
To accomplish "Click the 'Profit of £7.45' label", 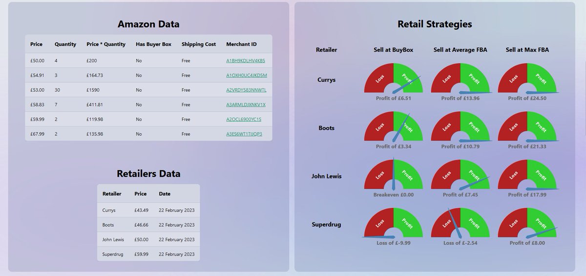I will click(x=460, y=195).
